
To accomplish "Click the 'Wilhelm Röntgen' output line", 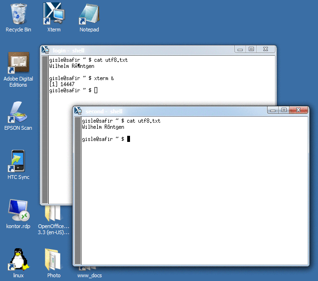I will pyautogui.click(x=103, y=127).
